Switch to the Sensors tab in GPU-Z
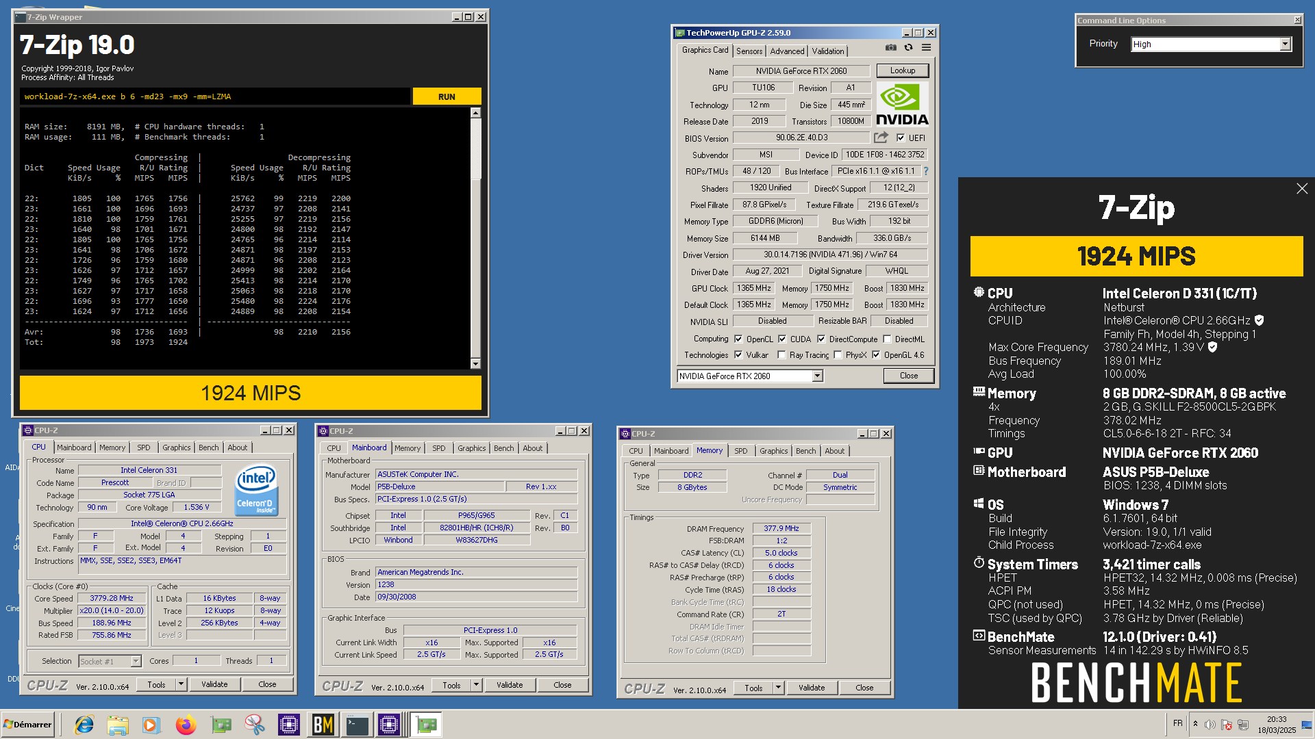This screenshot has height=739, width=1315. 749,51
